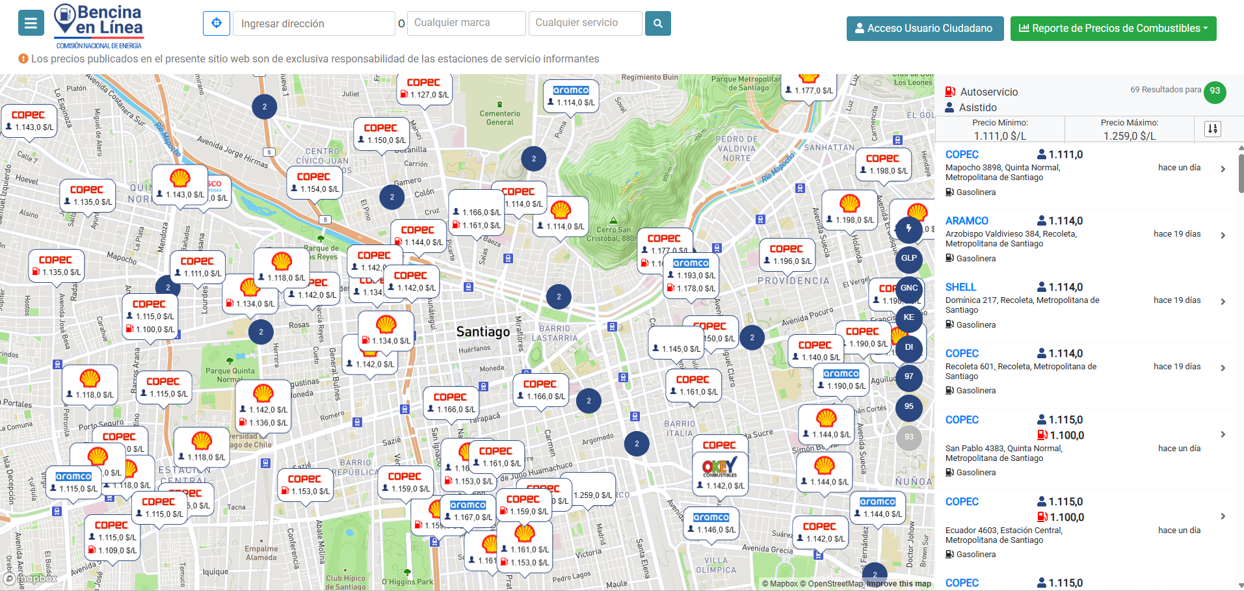Click the green 93 results badge
This screenshot has height=591, width=1244.
tap(1214, 91)
